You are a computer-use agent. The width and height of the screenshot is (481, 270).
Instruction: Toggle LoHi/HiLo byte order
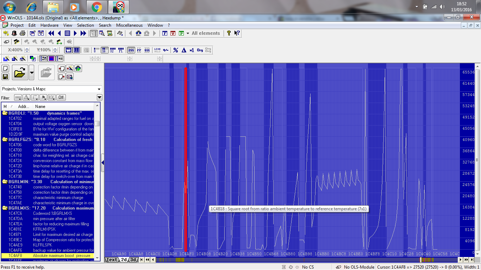157,50
